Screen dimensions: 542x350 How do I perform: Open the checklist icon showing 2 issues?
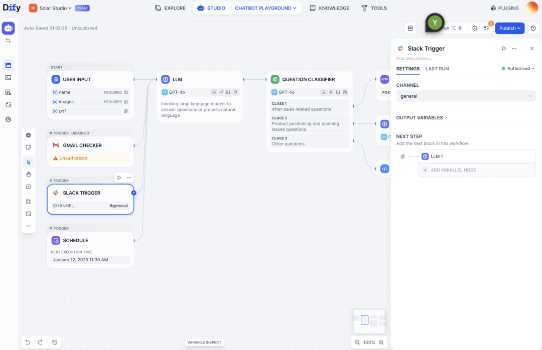coord(486,28)
